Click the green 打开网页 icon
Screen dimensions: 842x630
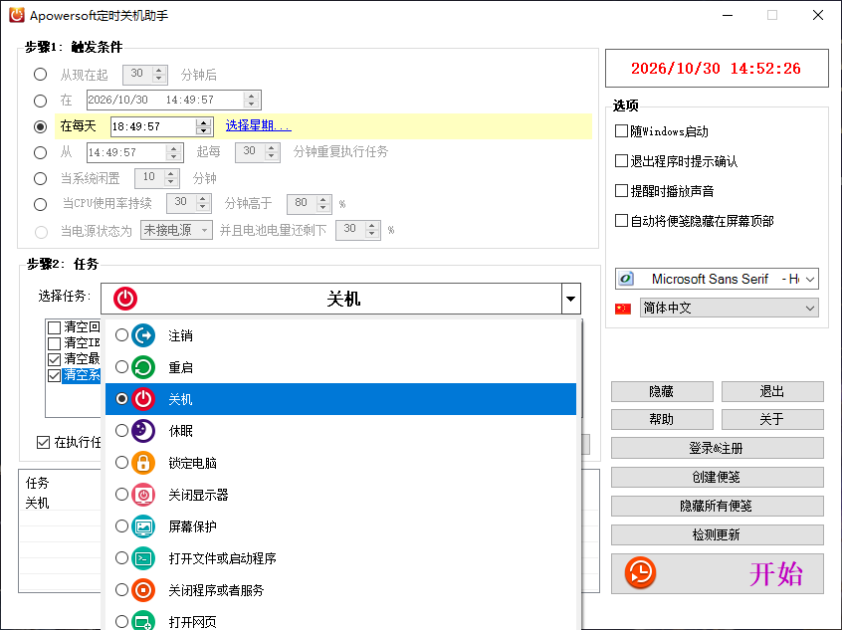pos(143,621)
